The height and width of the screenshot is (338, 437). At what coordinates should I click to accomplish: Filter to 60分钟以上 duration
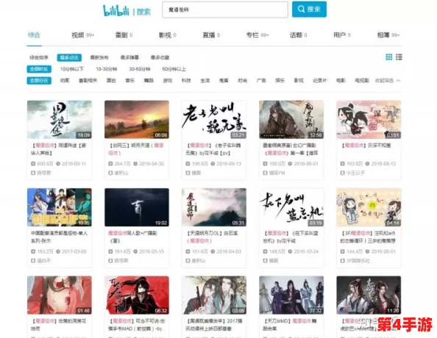click(174, 69)
